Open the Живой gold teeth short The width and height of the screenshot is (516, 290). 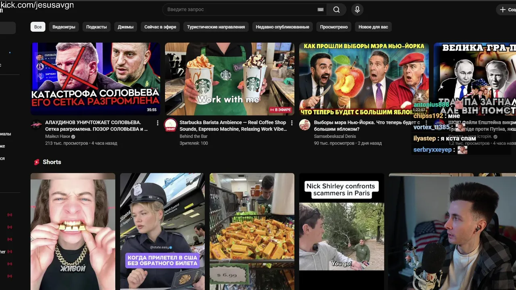click(73, 232)
